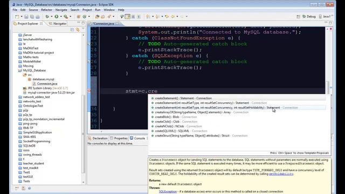Switch to the Properties tab
The width and height of the screenshot is (345, 194).
point(119,138)
